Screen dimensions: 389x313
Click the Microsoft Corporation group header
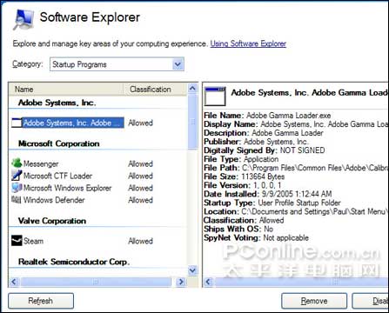(59, 143)
